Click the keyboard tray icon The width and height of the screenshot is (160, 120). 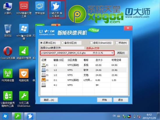pyautogui.click(x=119, y=116)
